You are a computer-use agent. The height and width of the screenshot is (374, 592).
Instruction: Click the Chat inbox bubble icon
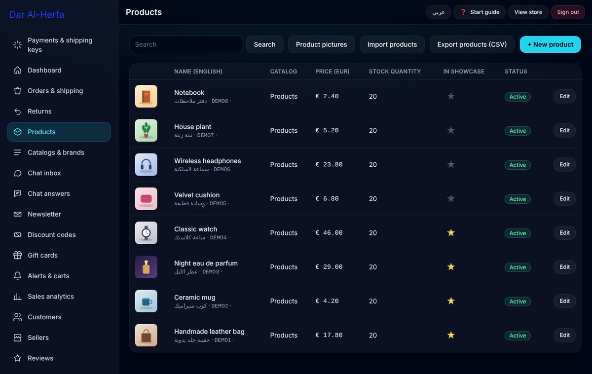tap(18, 173)
